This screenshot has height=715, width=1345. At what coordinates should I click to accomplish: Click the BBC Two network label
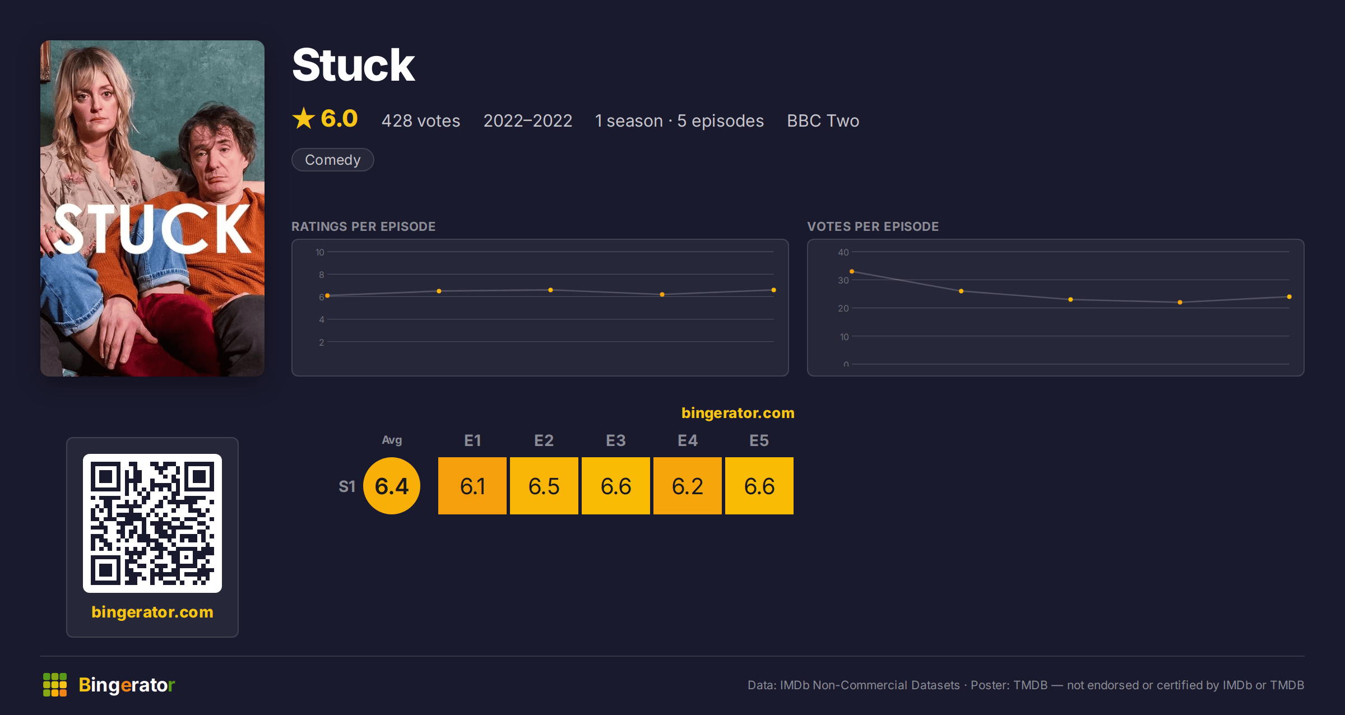tap(823, 120)
